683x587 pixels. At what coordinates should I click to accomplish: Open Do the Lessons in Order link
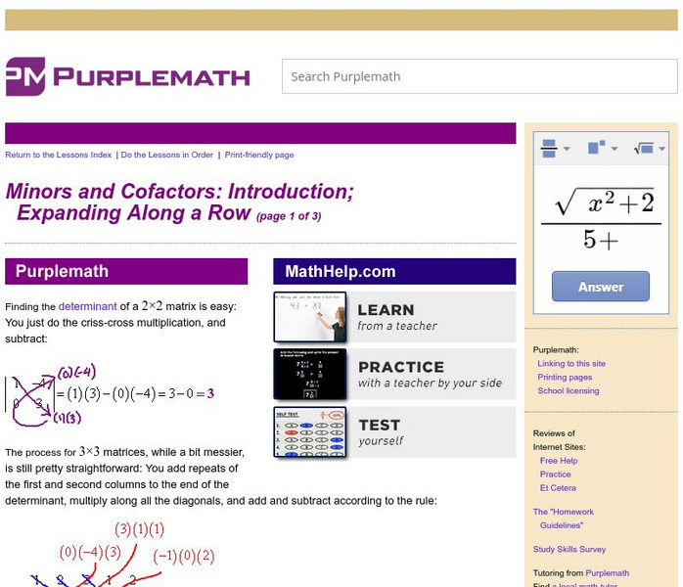[x=166, y=155]
